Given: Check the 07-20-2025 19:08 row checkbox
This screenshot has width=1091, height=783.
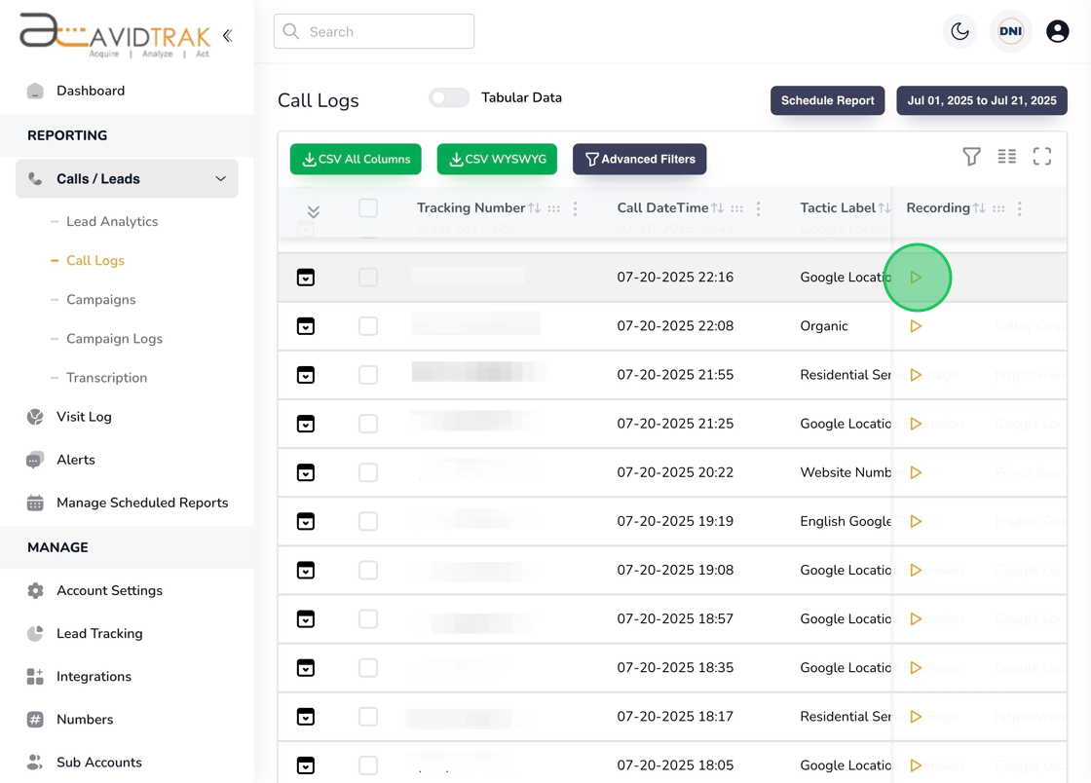Looking at the screenshot, I should tap(368, 571).
